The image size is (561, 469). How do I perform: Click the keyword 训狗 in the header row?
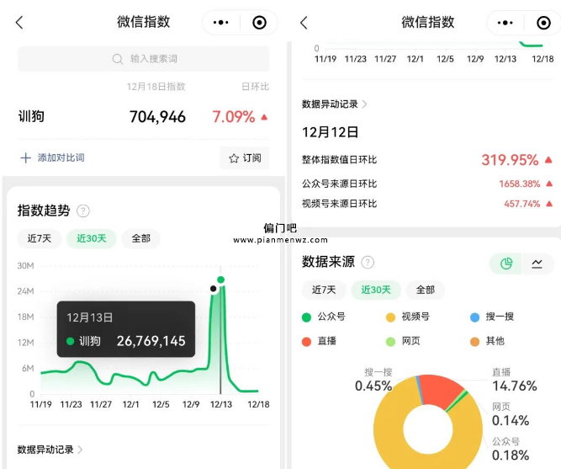point(31,116)
